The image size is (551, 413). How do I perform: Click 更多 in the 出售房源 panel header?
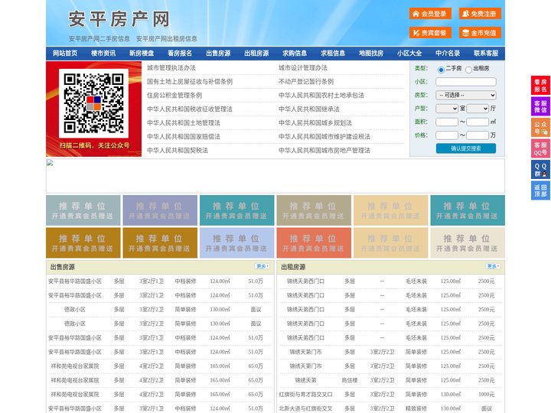[262, 267]
